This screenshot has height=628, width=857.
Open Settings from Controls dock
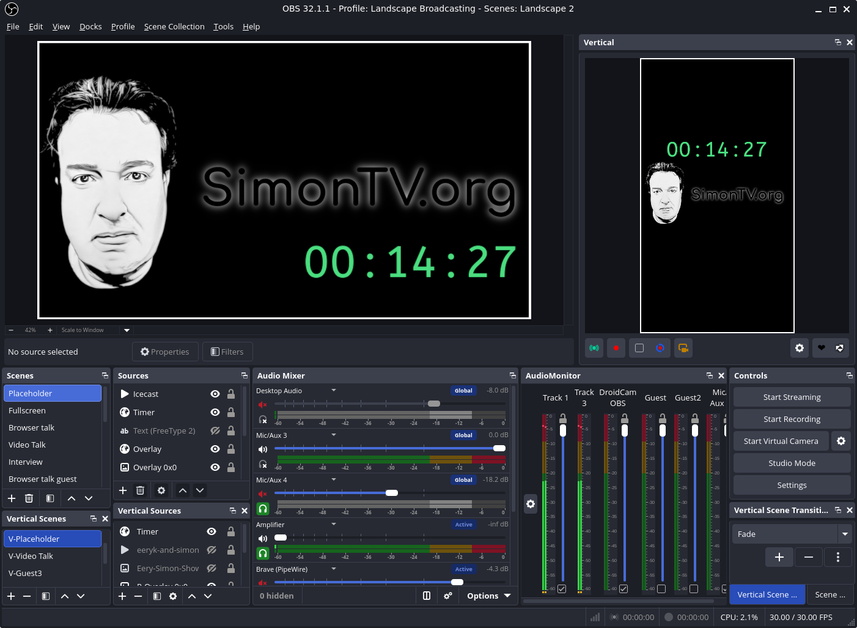[x=792, y=485]
